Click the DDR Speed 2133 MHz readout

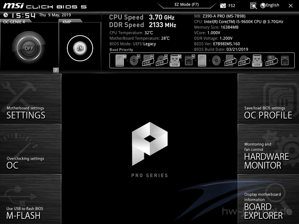(143, 25)
